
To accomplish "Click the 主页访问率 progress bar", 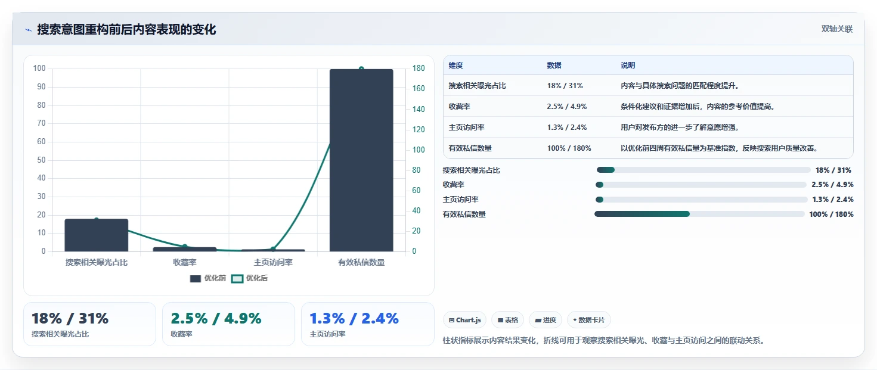I will tap(702, 200).
